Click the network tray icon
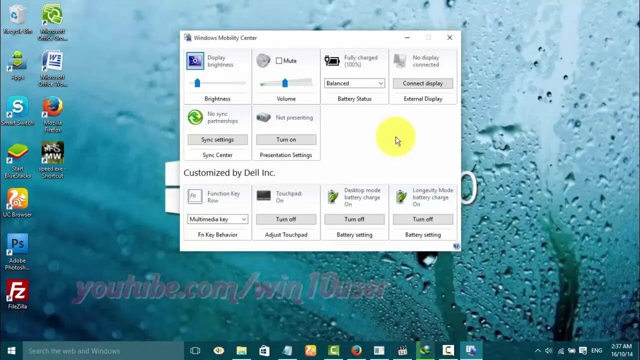 coord(560,350)
